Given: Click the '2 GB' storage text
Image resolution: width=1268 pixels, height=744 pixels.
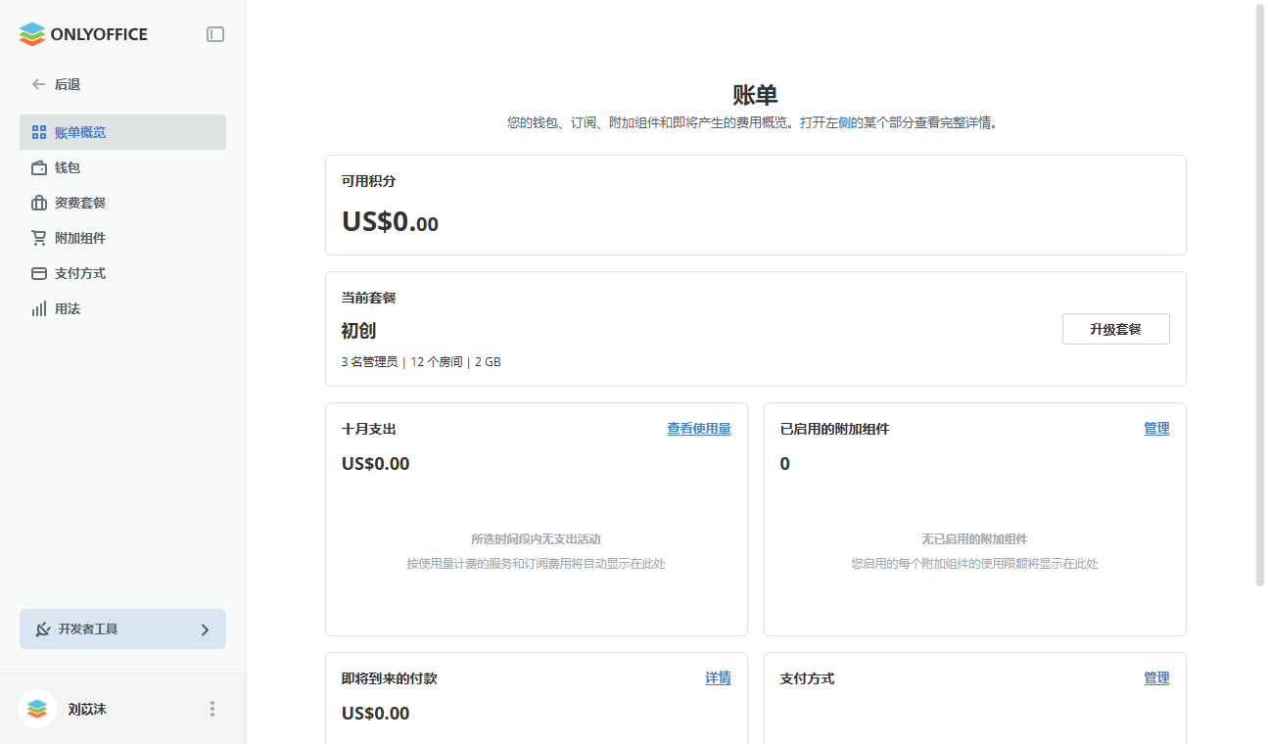Looking at the screenshot, I should (488, 362).
